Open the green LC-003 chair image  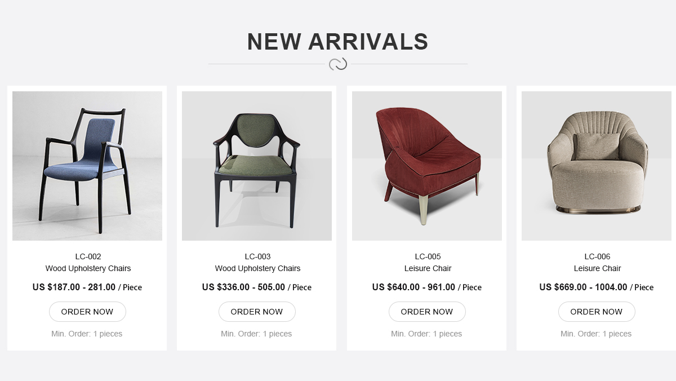[x=257, y=166]
